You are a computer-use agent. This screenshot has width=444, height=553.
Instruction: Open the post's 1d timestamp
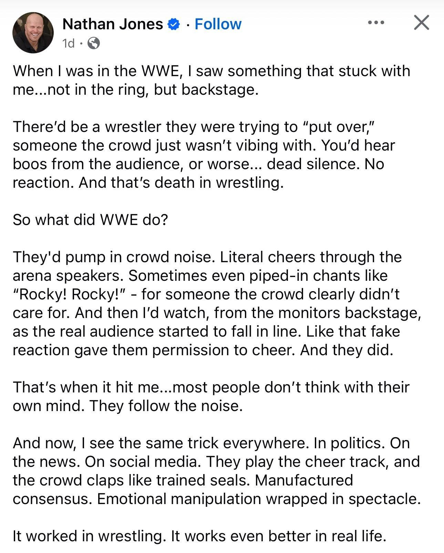click(69, 43)
